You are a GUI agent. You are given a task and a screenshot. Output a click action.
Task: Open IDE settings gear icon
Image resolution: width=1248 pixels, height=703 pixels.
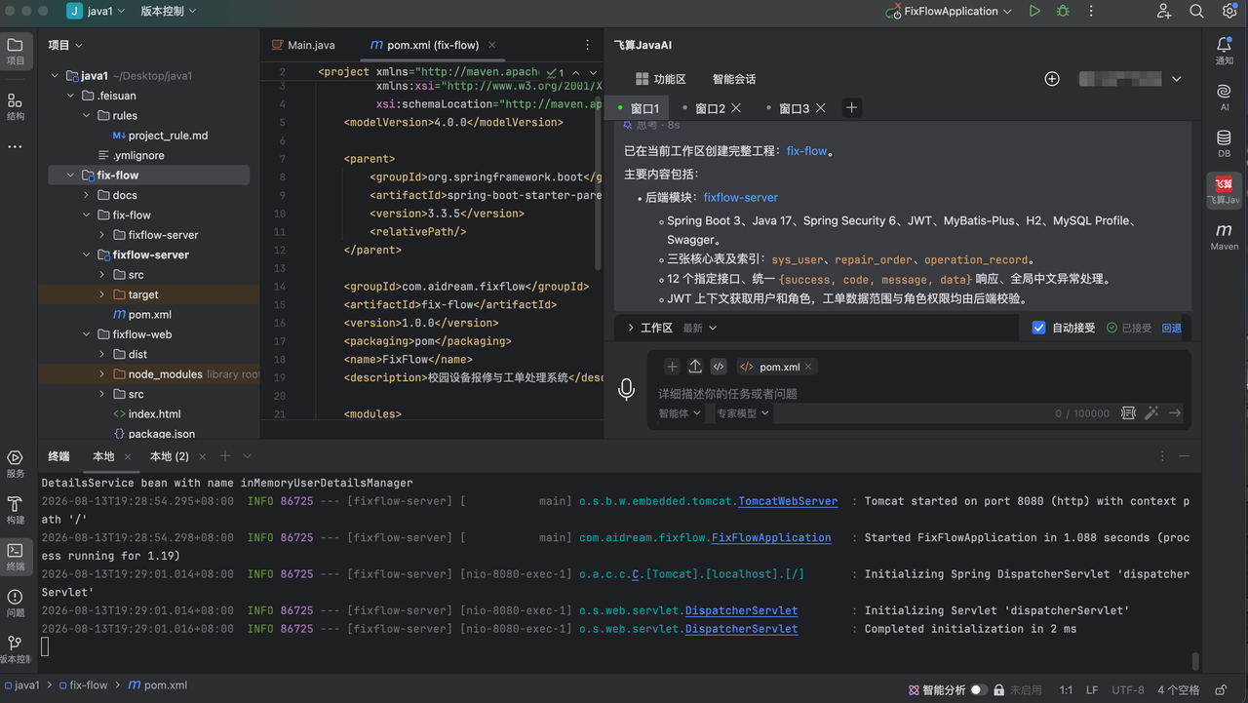[x=1229, y=12]
